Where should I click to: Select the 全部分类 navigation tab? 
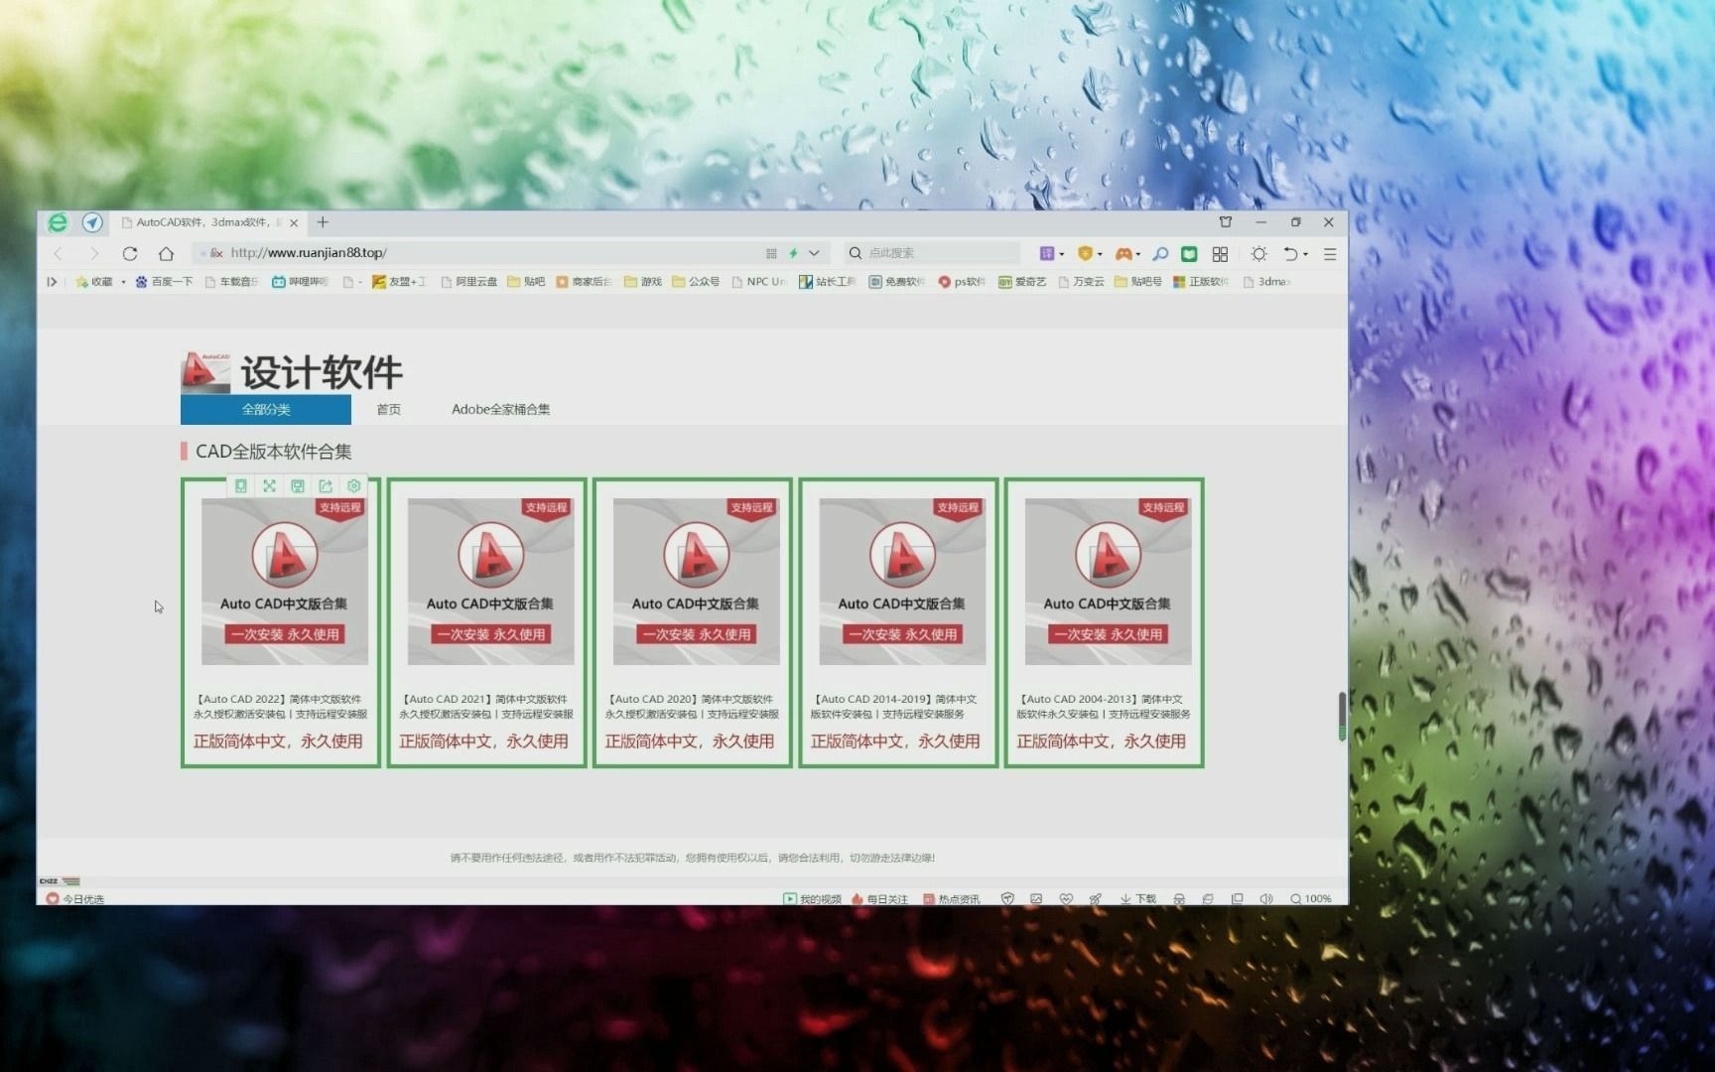point(266,409)
